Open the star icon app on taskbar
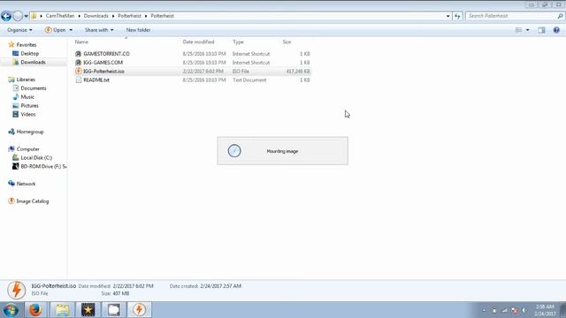The height and width of the screenshot is (318, 566). pyautogui.click(x=88, y=310)
